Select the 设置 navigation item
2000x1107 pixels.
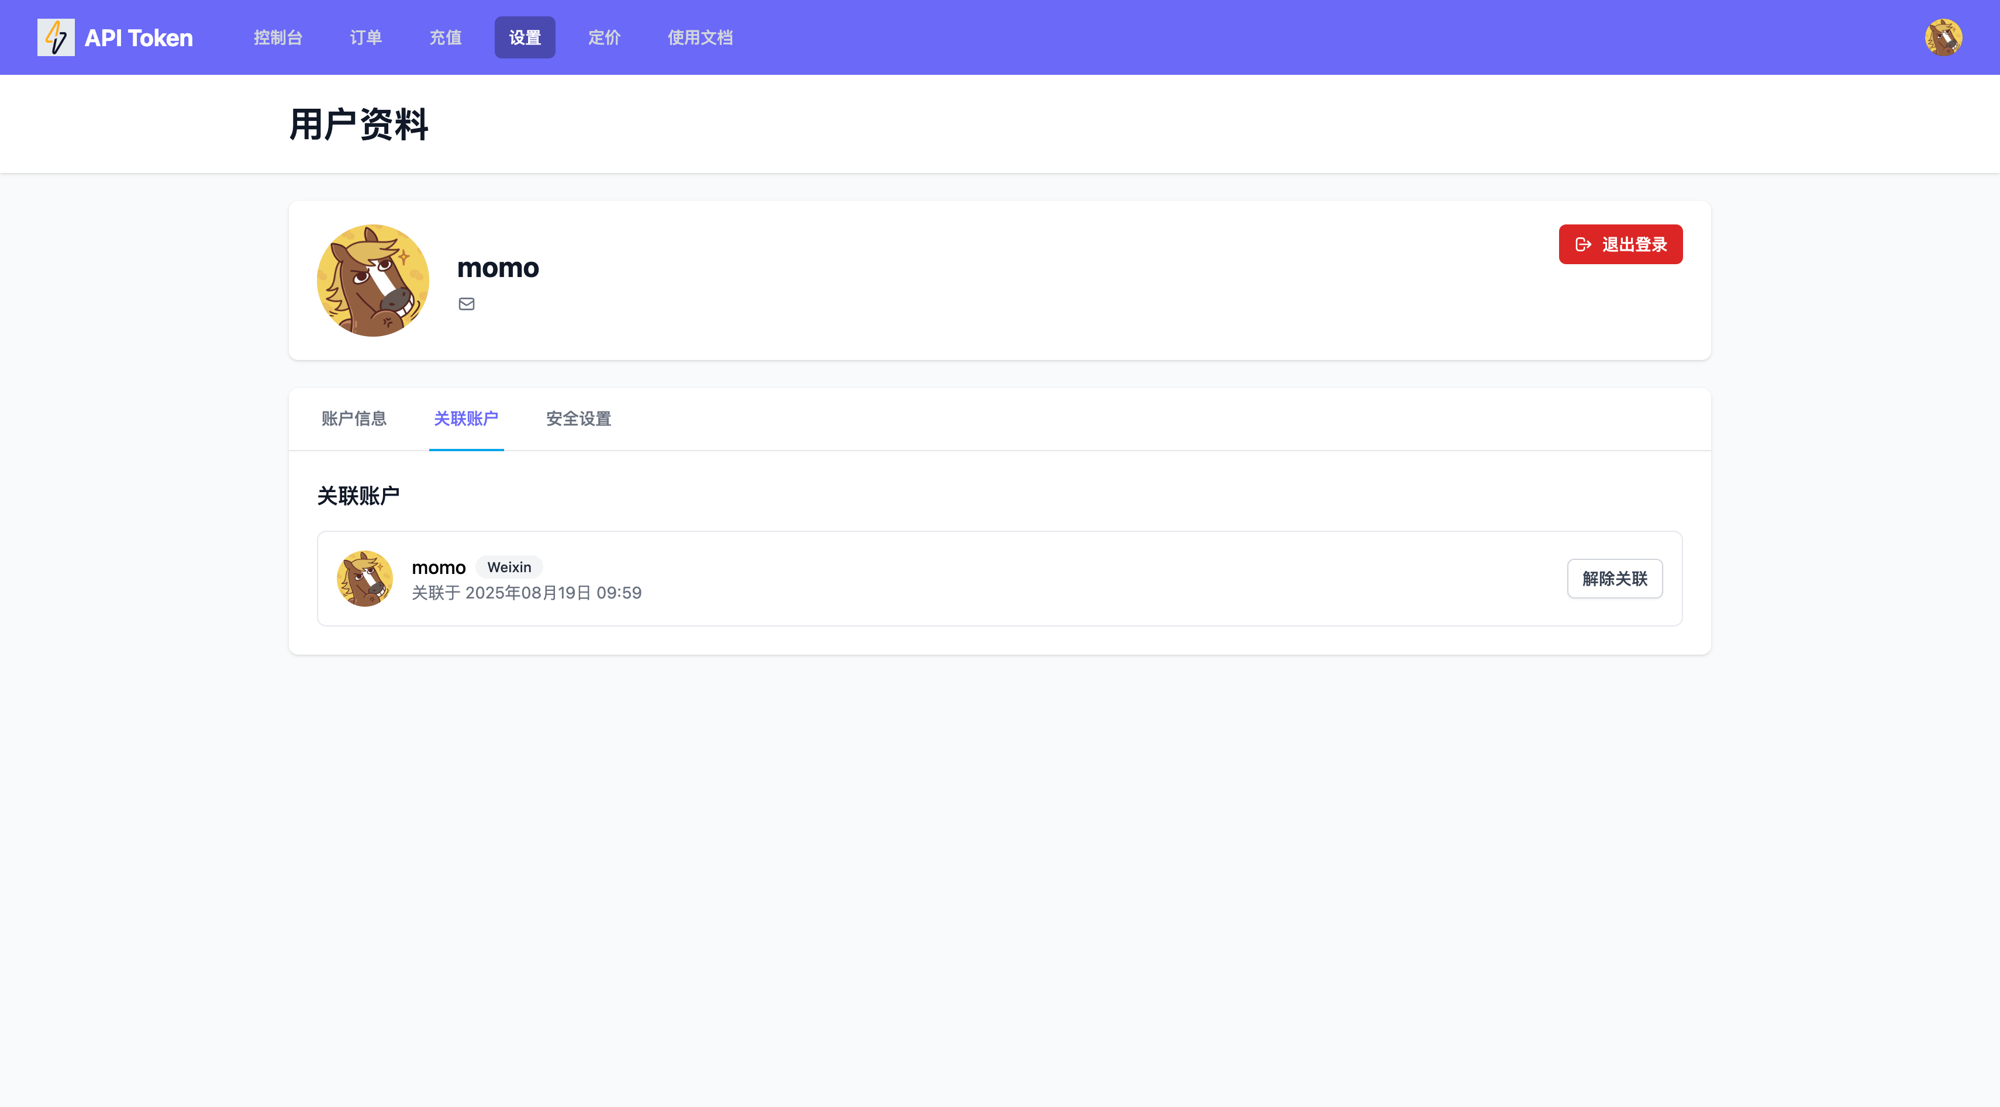[524, 37]
